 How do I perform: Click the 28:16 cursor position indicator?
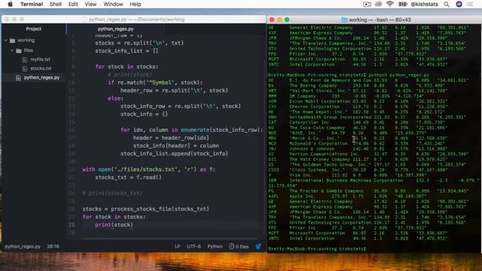click(53, 246)
